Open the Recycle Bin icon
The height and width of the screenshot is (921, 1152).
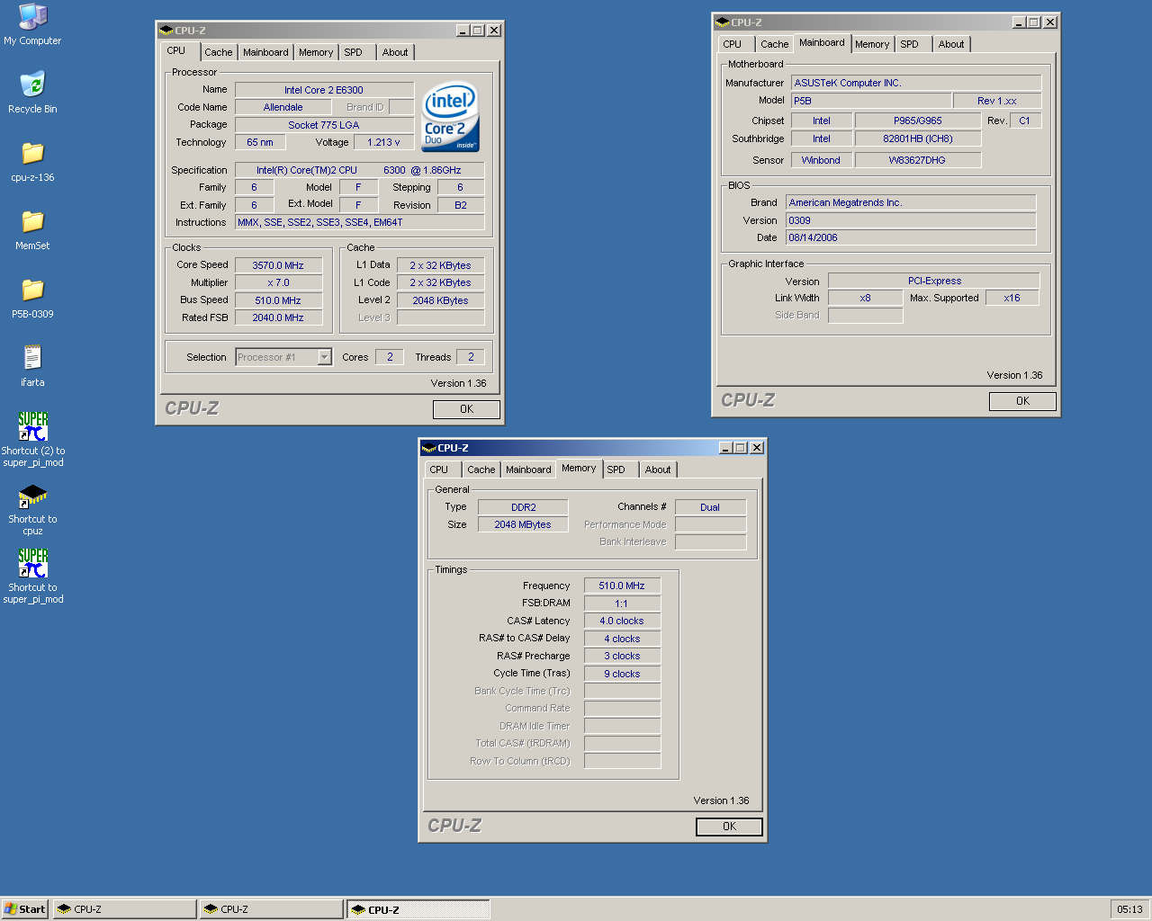click(x=32, y=93)
